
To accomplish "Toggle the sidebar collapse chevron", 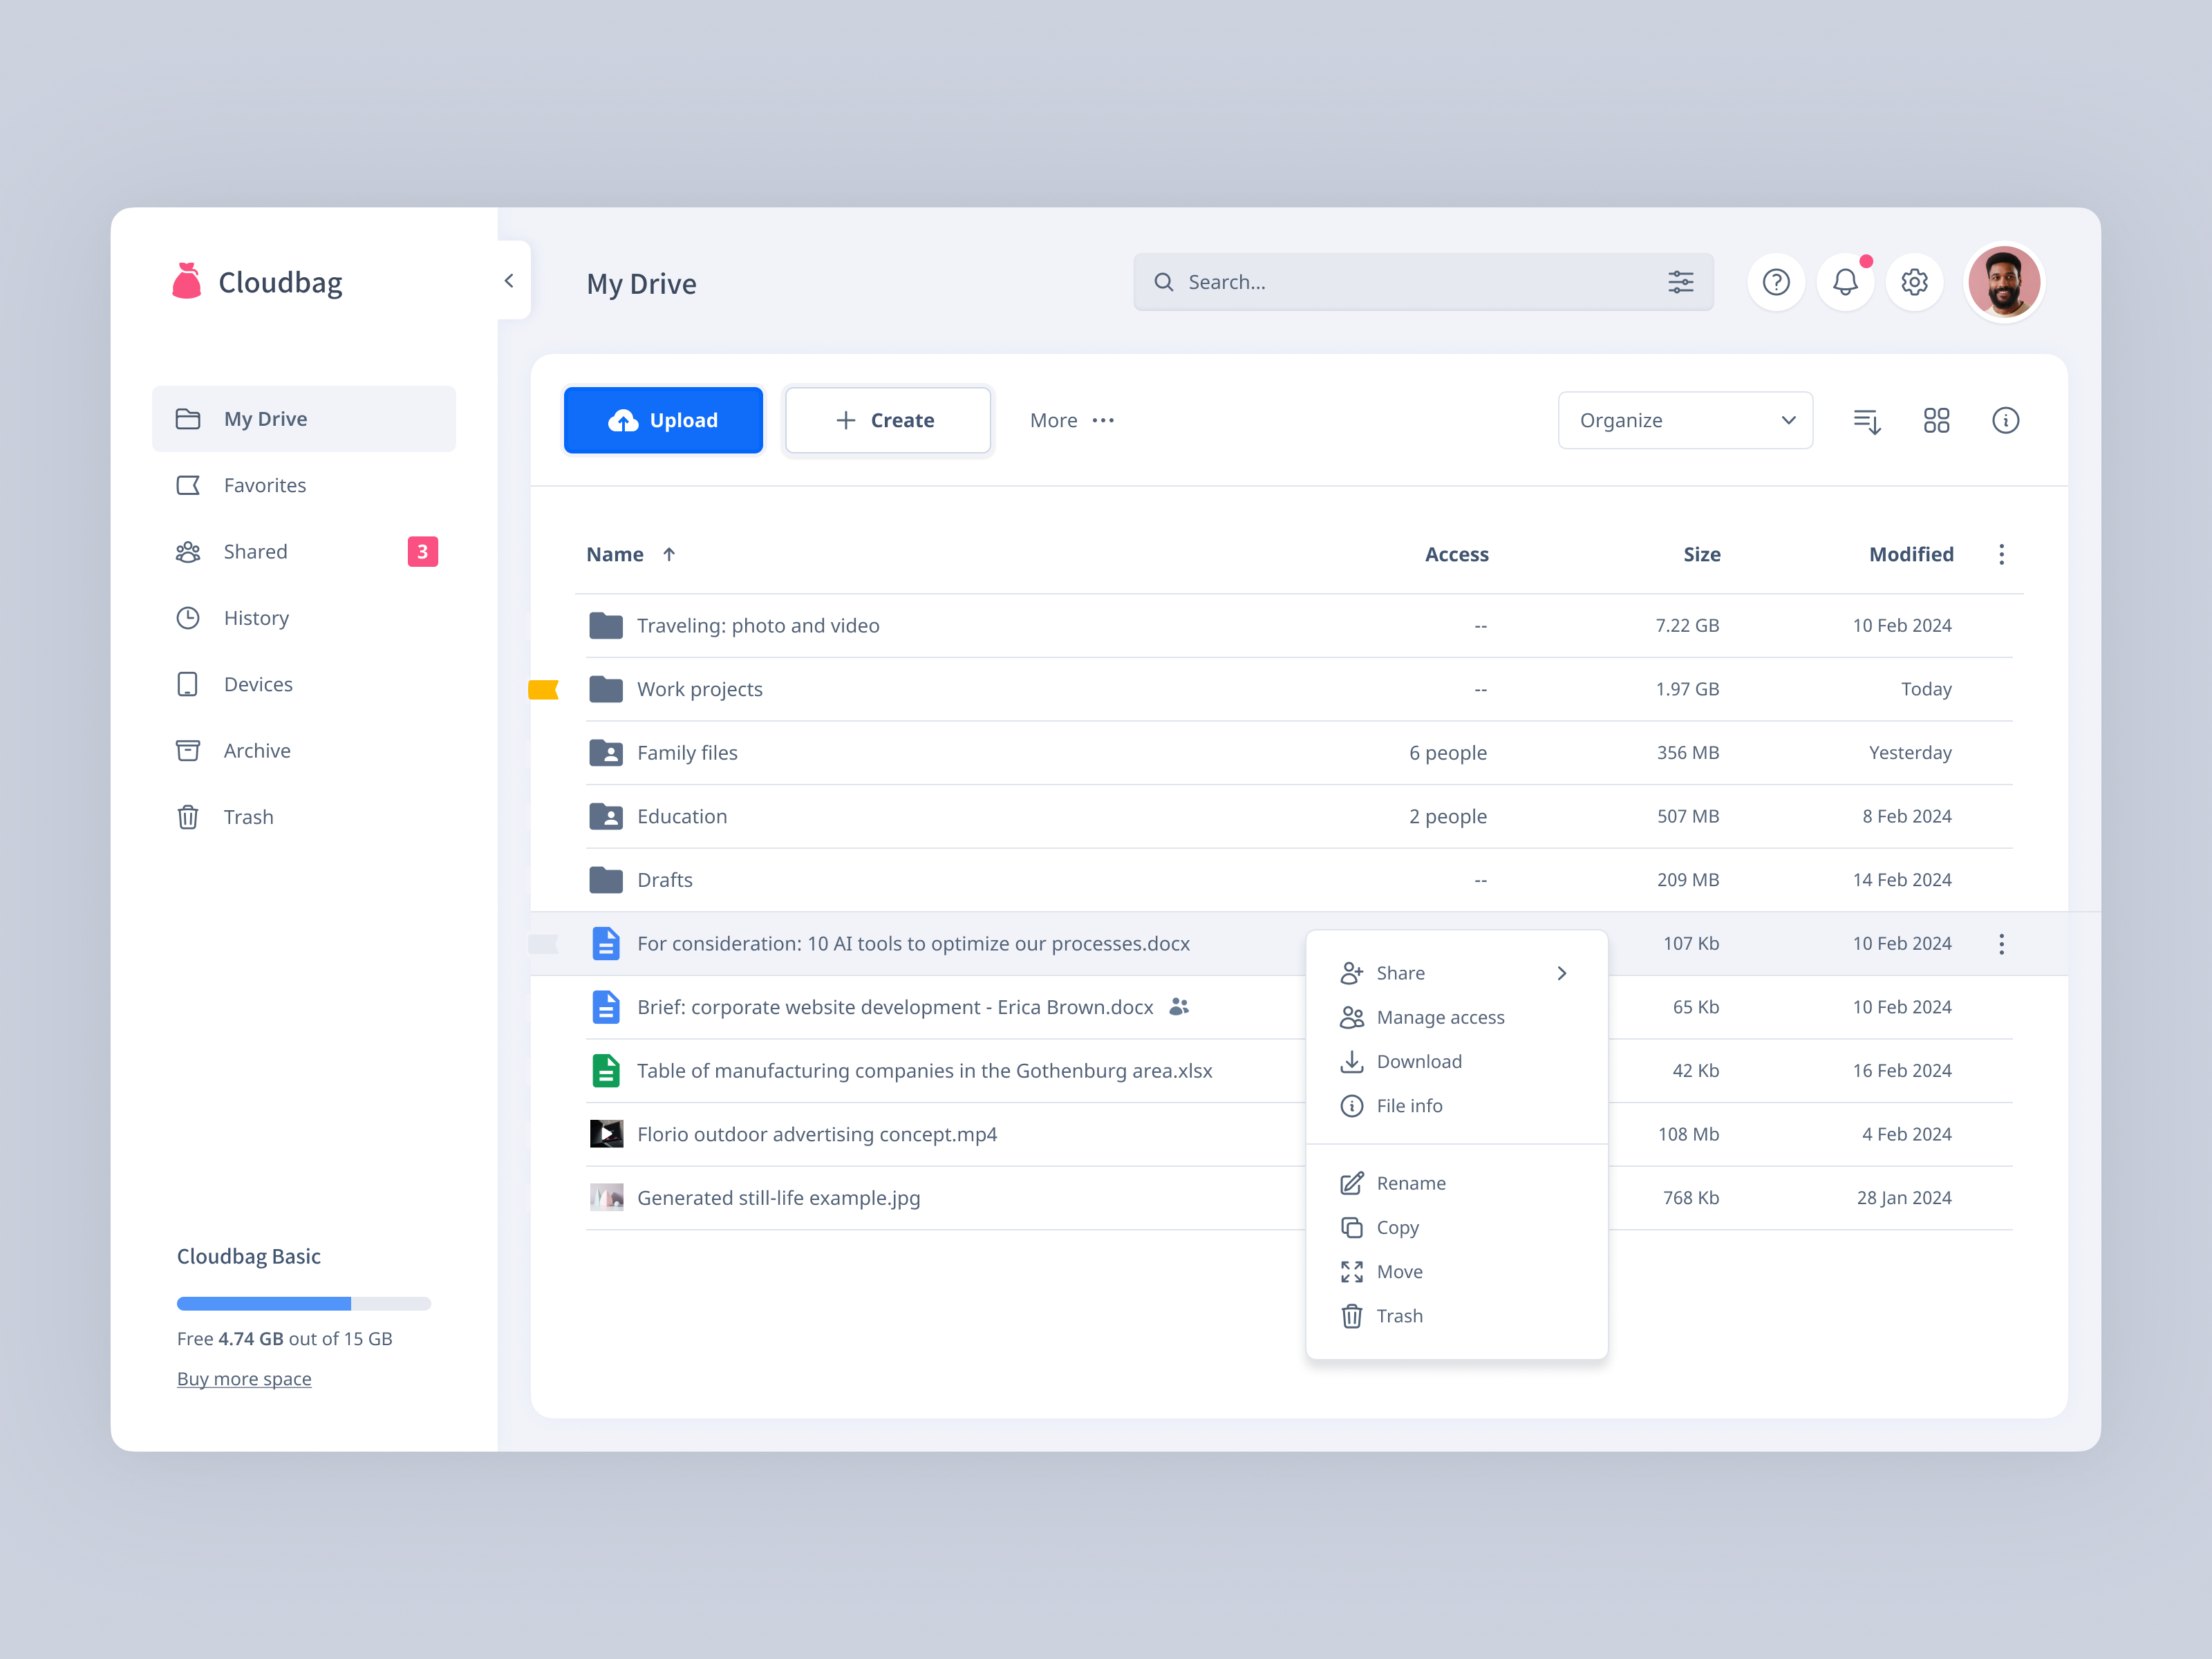I will (507, 281).
